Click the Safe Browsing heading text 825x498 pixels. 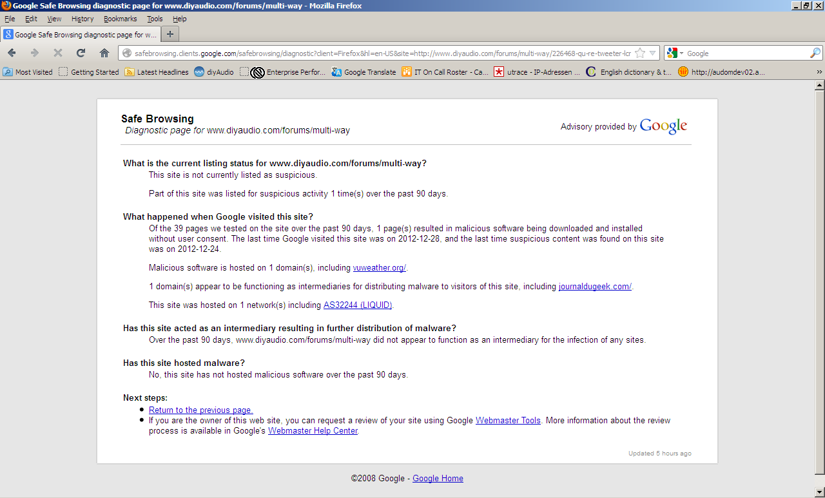coord(157,119)
